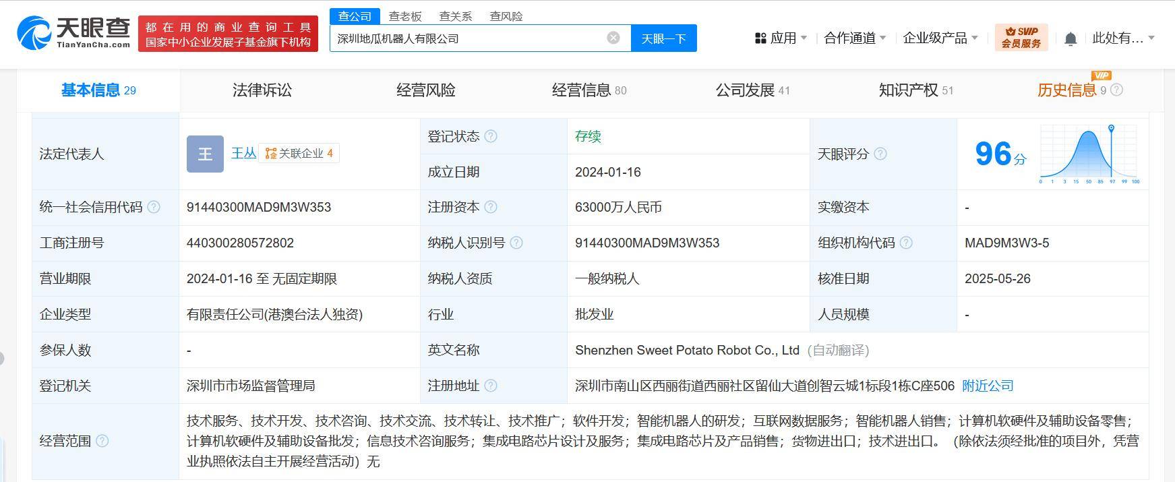Open the 王丛 legal representative link
The height and width of the screenshot is (482, 1175).
click(x=243, y=154)
